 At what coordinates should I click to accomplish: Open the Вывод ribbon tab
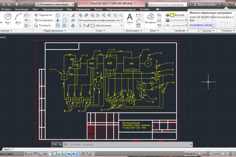click(x=98, y=9)
